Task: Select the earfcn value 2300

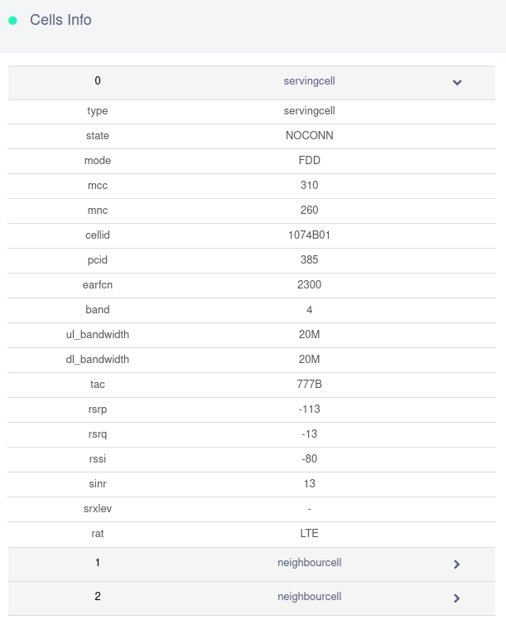Action: 309,285
